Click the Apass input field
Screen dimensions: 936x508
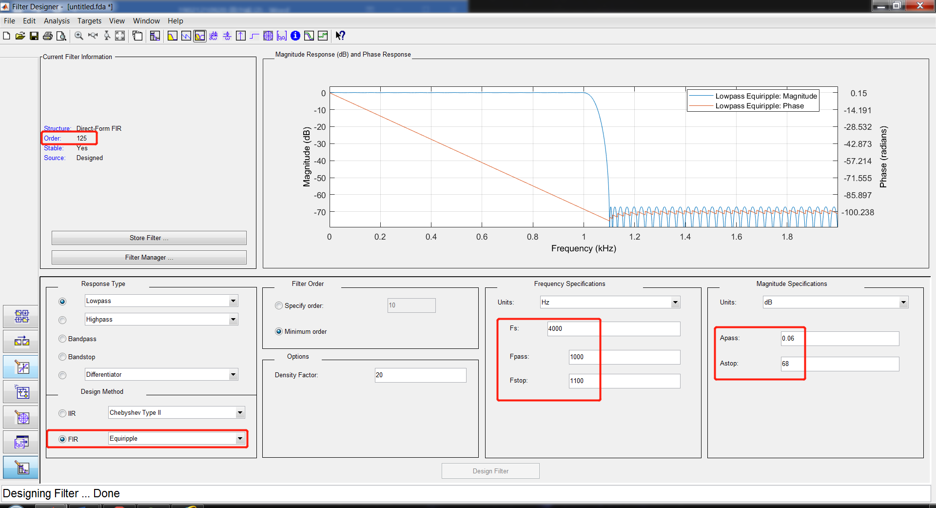[840, 338]
